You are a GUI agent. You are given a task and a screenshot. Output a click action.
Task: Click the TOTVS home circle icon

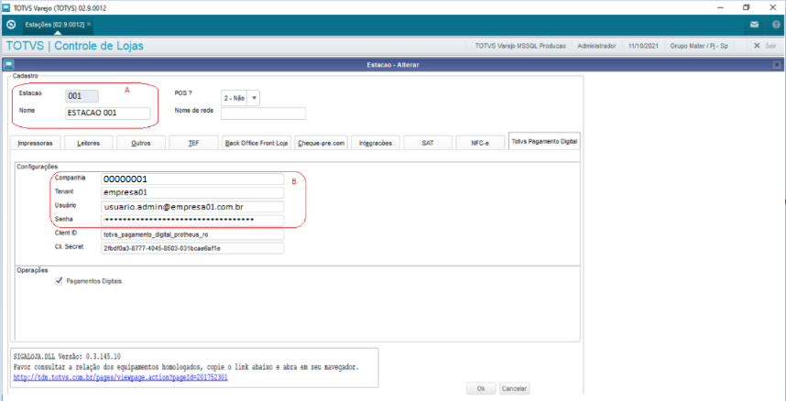coord(11,24)
